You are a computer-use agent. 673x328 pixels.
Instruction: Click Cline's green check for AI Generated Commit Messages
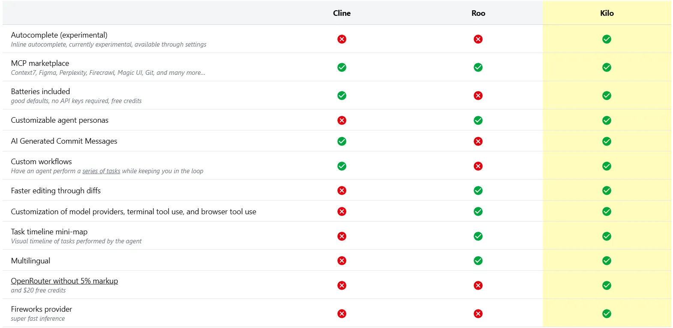pos(342,141)
